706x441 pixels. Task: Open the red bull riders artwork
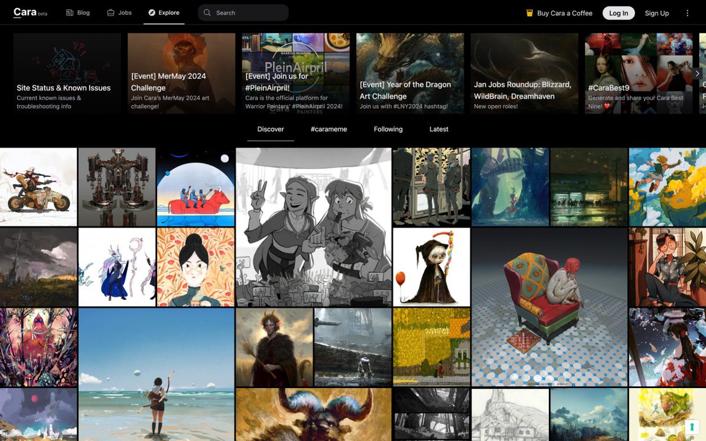click(196, 187)
